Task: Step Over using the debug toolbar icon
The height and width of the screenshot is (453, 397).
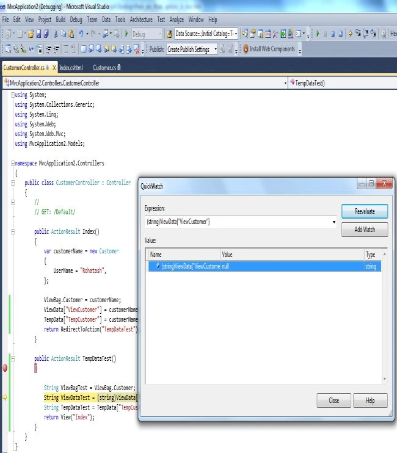Action: [x=366, y=34]
